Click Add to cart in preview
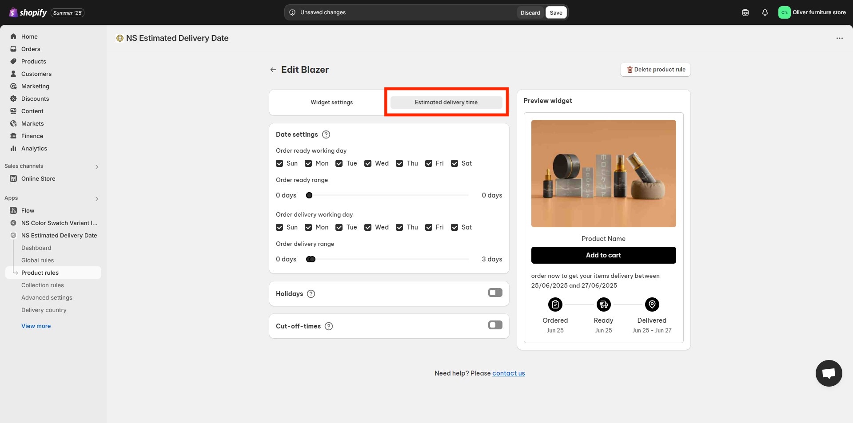Image resolution: width=853 pixels, height=423 pixels. (x=604, y=255)
